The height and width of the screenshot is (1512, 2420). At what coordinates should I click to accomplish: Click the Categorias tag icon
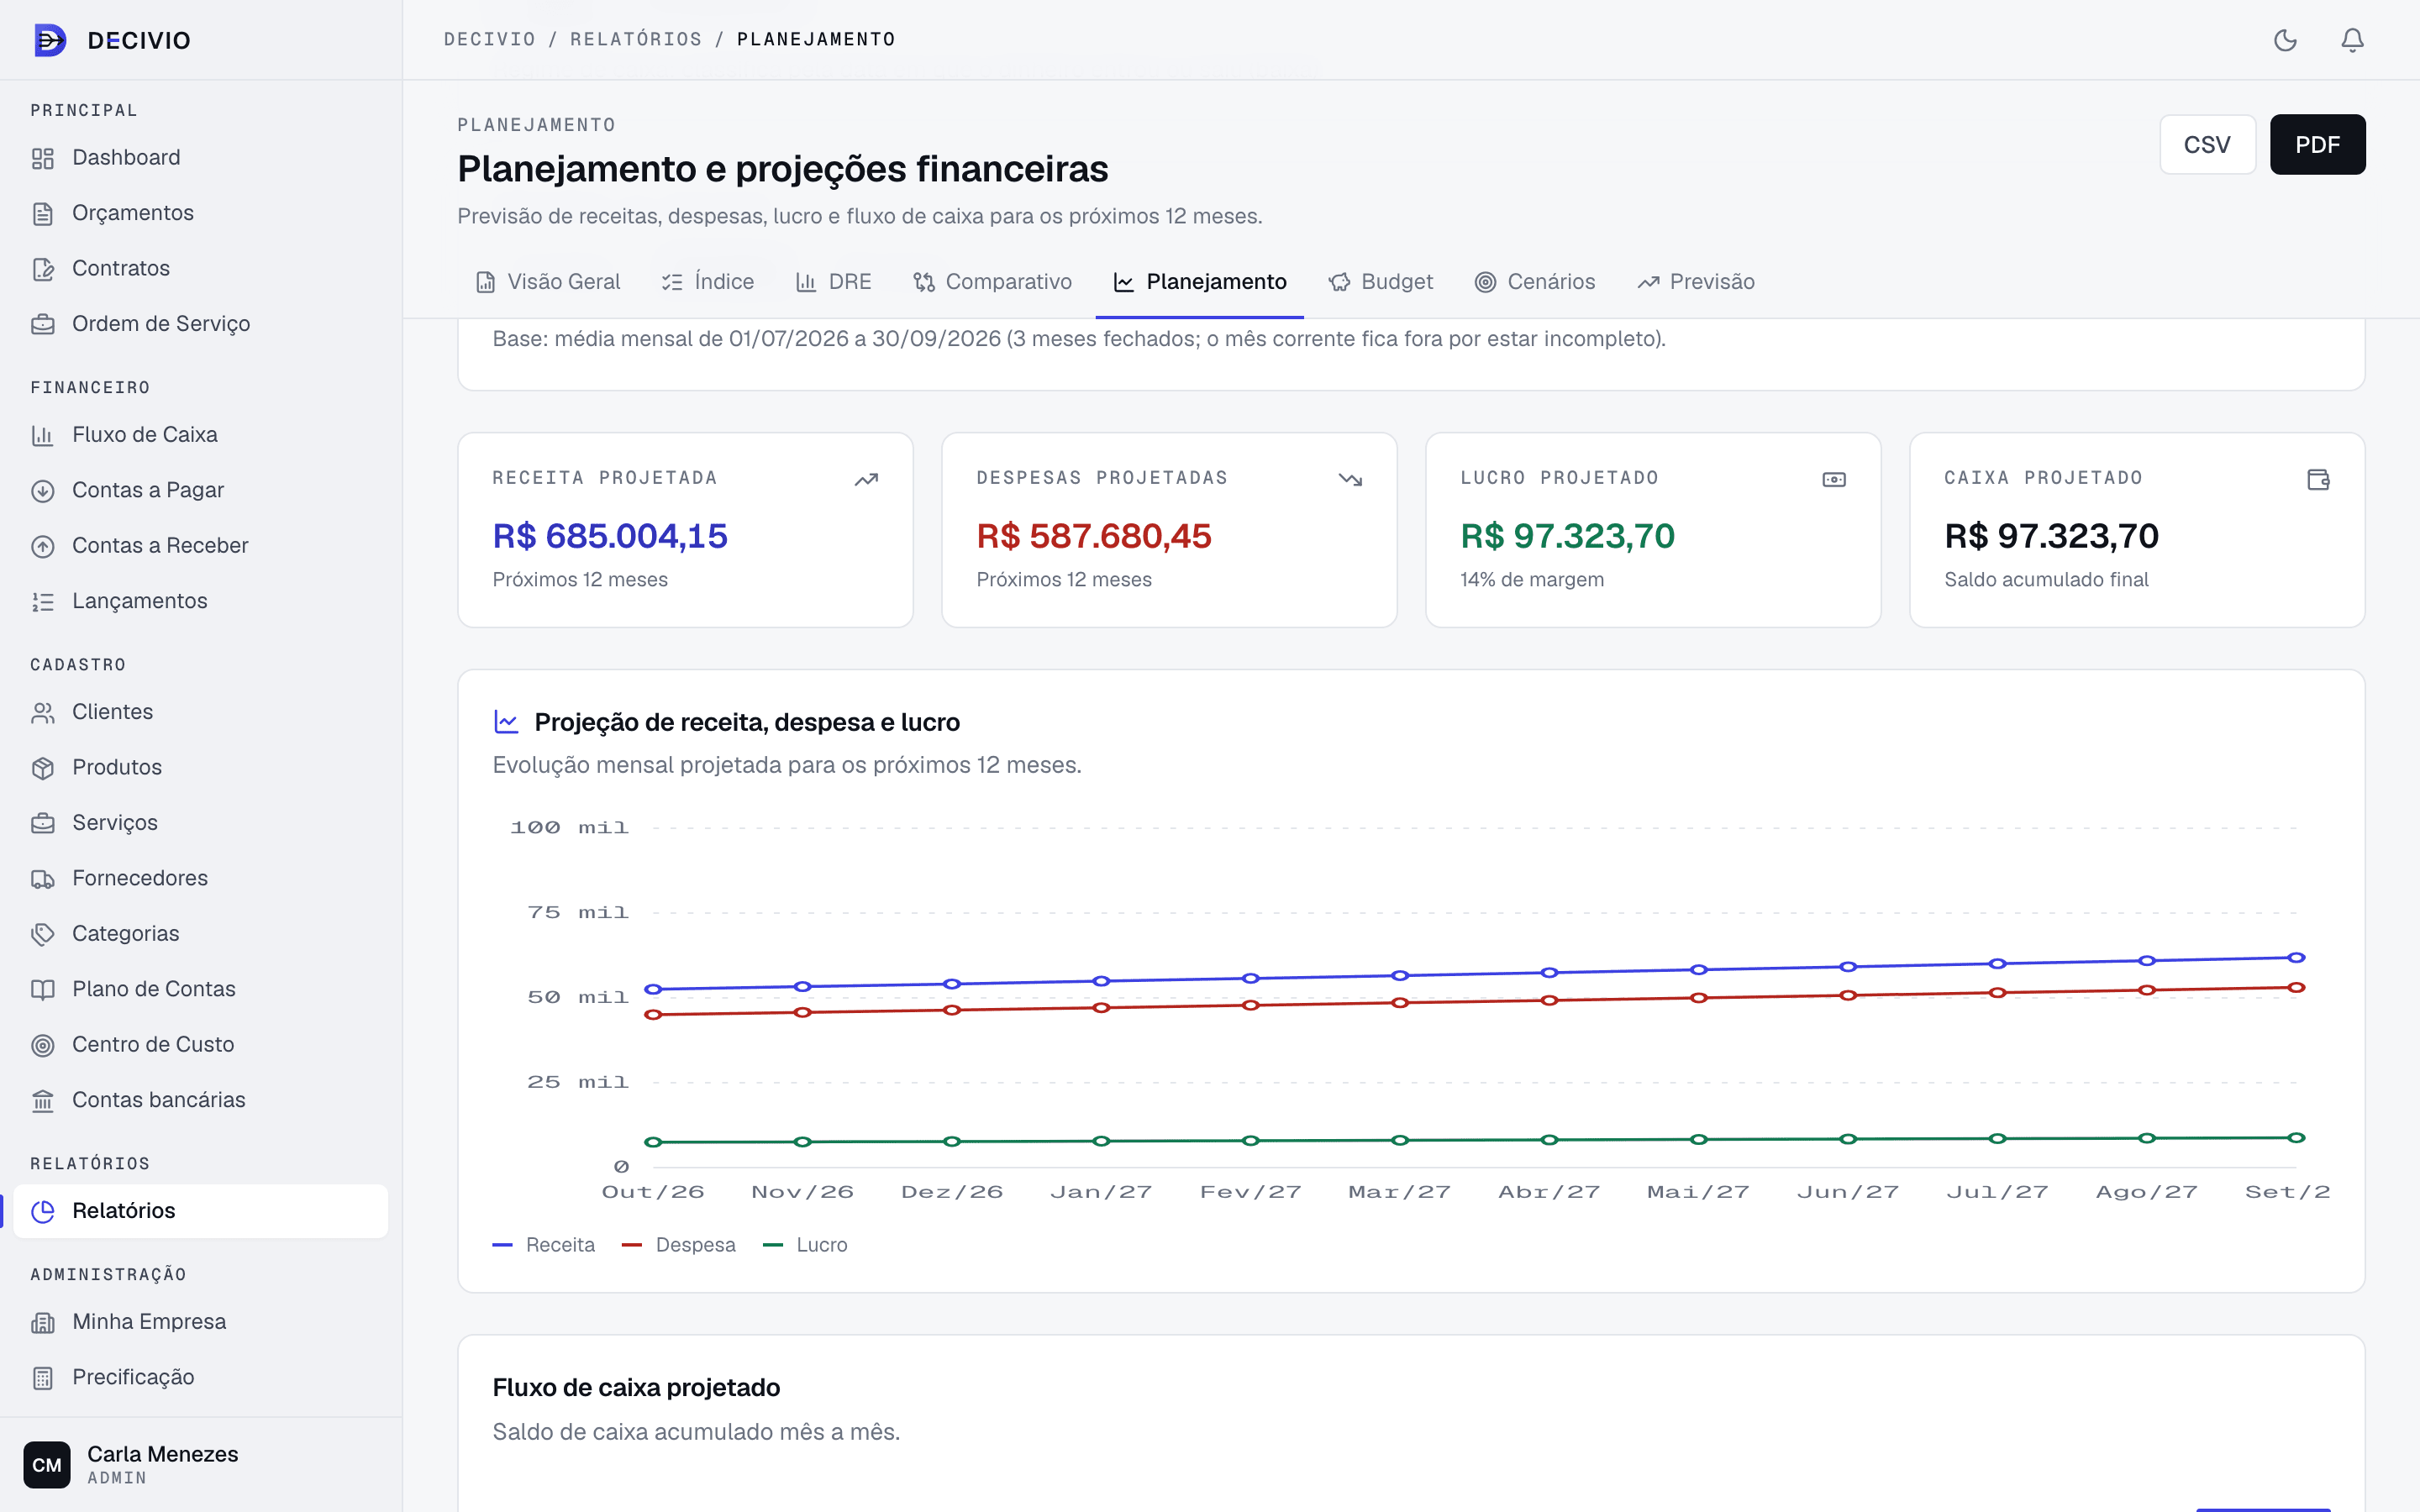coord(43,934)
